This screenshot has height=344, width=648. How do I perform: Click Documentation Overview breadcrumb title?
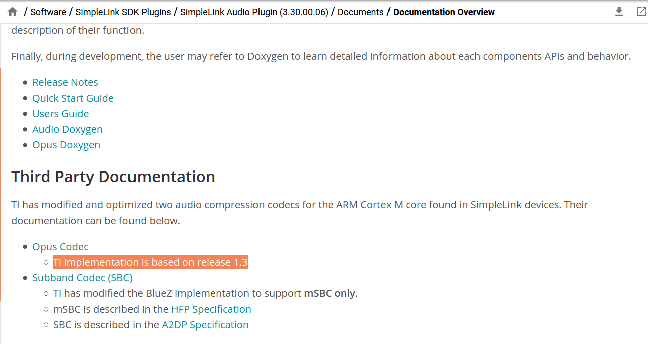(444, 12)
